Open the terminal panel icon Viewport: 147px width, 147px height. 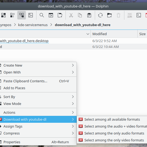pyautogui.click(x=139, y=15)
